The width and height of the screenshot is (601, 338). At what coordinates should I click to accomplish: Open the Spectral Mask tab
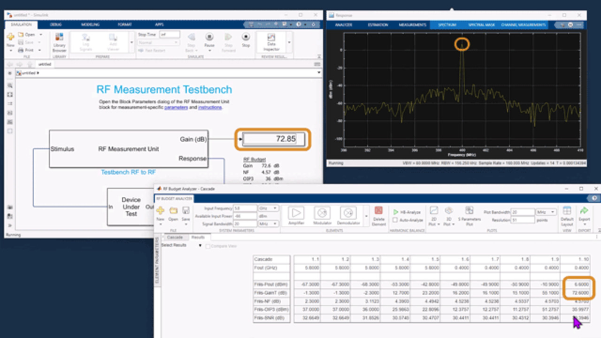[x=481, y=25]
